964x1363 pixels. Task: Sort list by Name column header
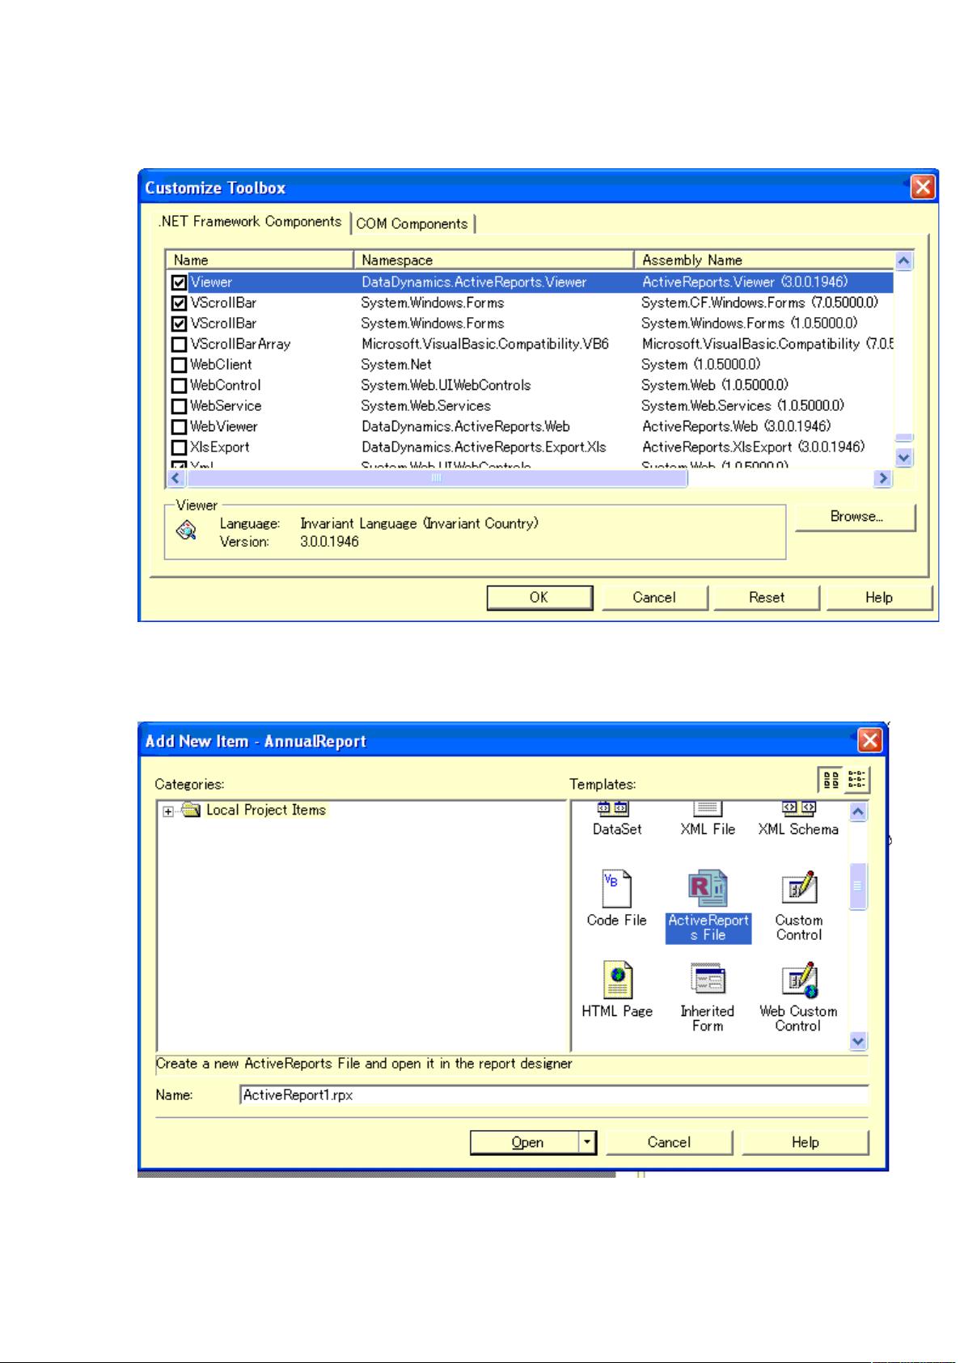click(260, 260)
